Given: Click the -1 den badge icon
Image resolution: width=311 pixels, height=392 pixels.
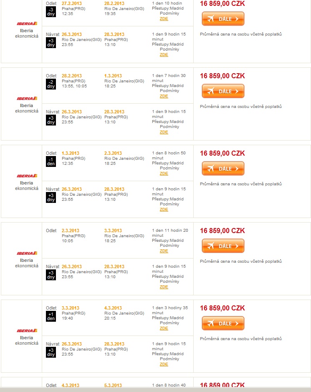Looking at the screenshot, I should pos(51,161).
